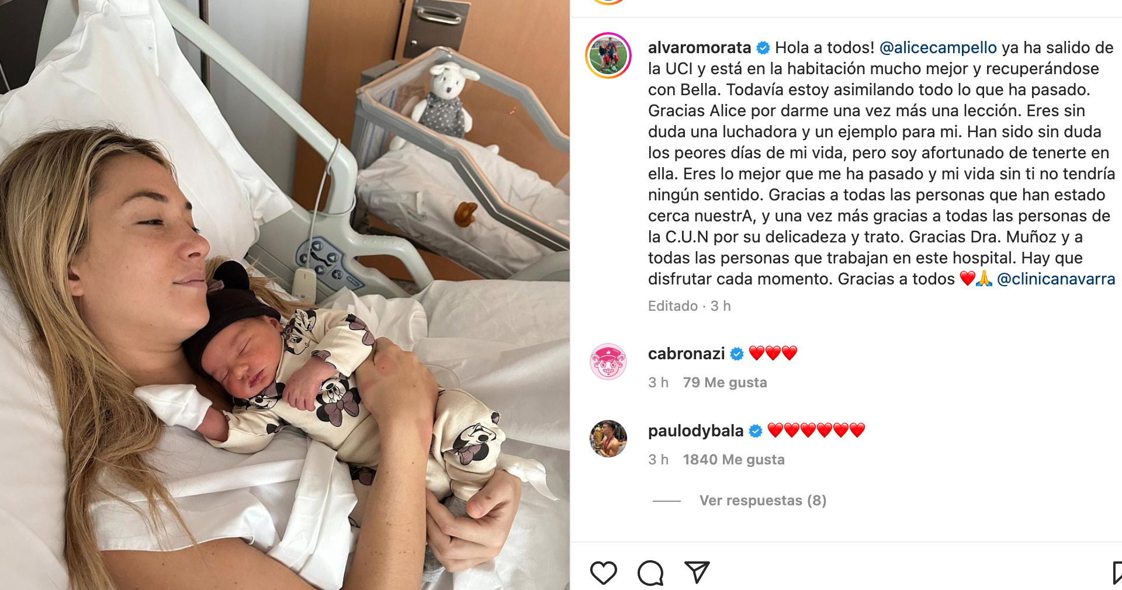Like the post with the heart icon
Viewport: 1122px width, 590px height.
coord(604,573)
